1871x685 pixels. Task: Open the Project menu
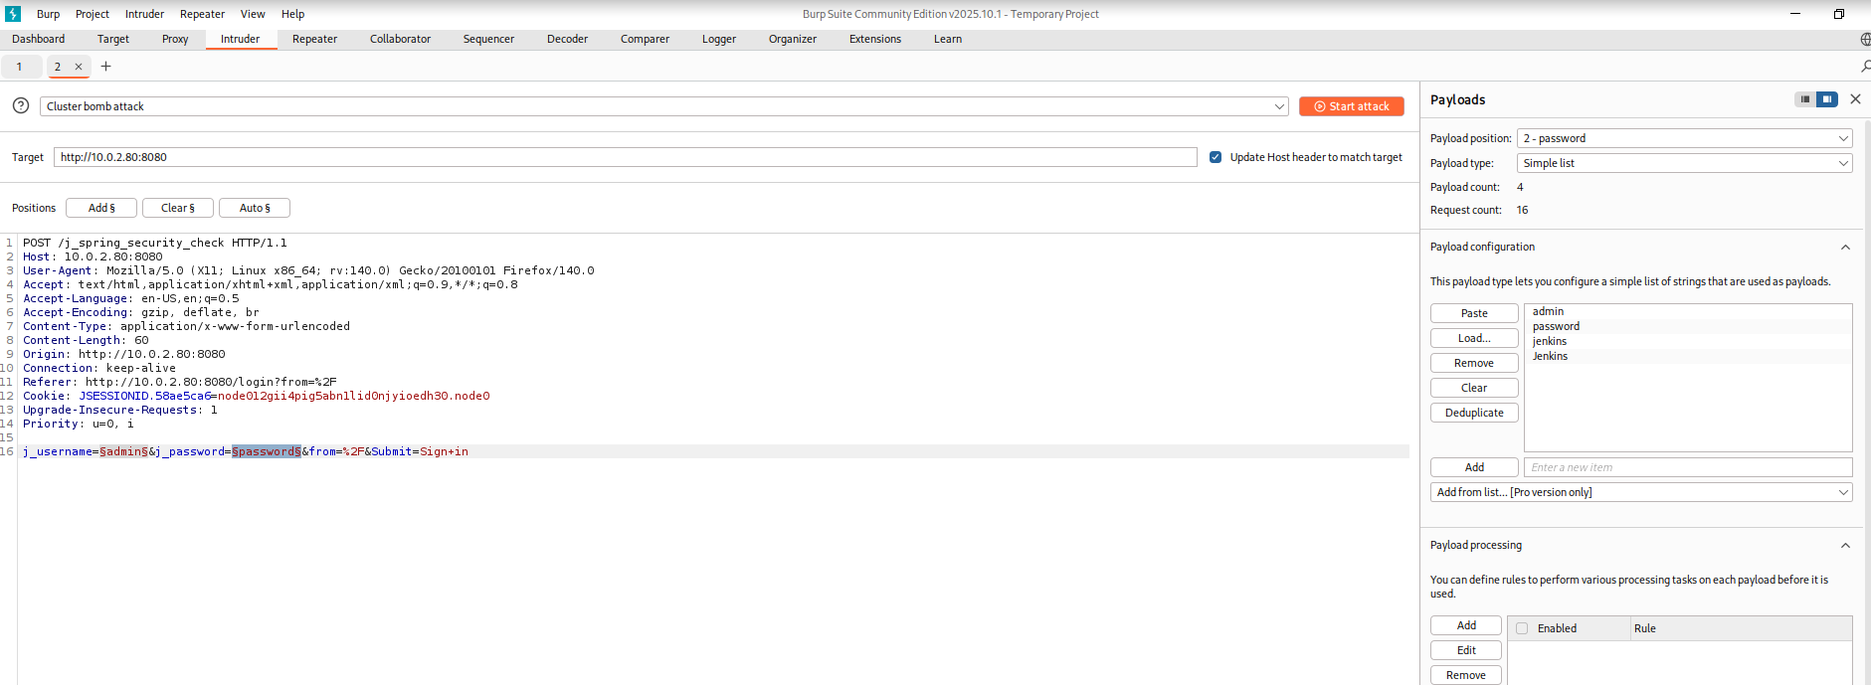(x=93, y=14)
